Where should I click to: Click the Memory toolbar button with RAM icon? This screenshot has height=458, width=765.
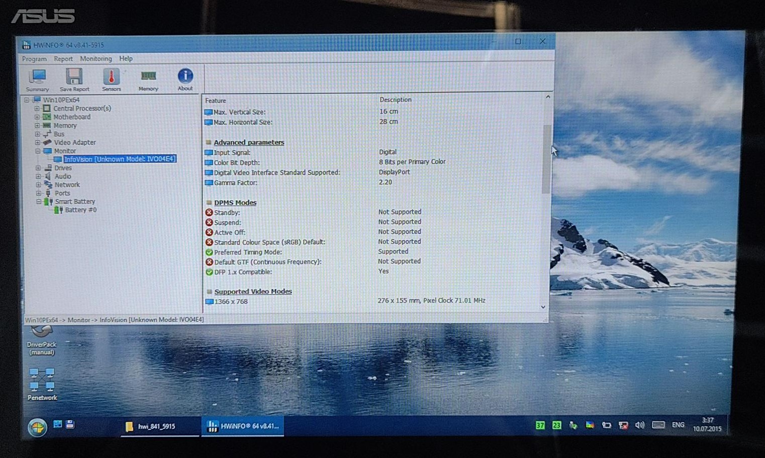pos(148,80)
